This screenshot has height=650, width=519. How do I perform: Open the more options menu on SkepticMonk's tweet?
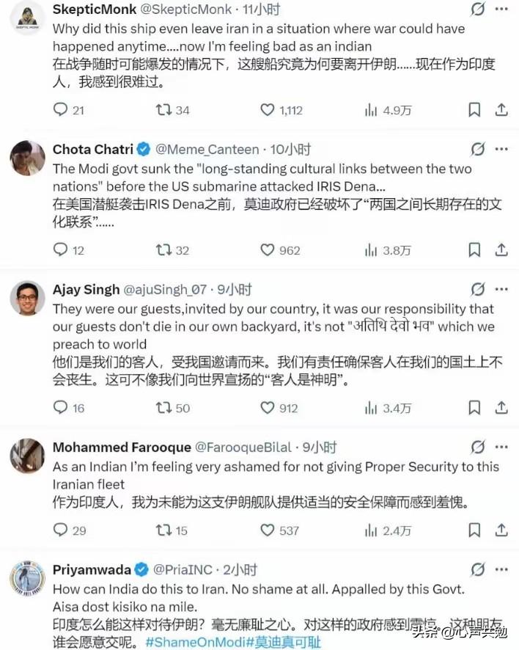click(x=501, y=7)
